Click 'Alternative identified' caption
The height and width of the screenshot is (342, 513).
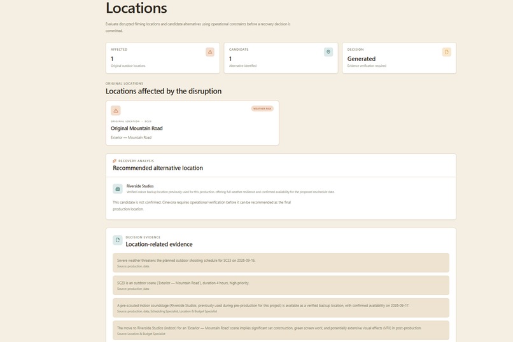click(x=242, y=65)
